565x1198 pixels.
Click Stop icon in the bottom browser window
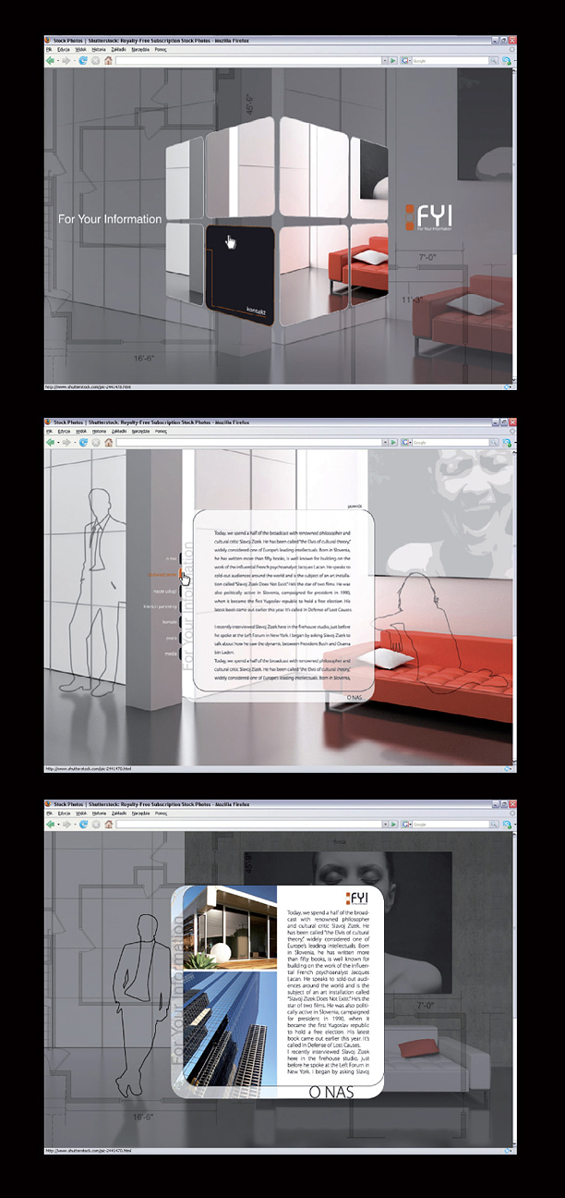95,824
